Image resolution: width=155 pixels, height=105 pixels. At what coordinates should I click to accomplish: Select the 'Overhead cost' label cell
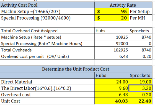pyautogui.click(x=47, y=95)
